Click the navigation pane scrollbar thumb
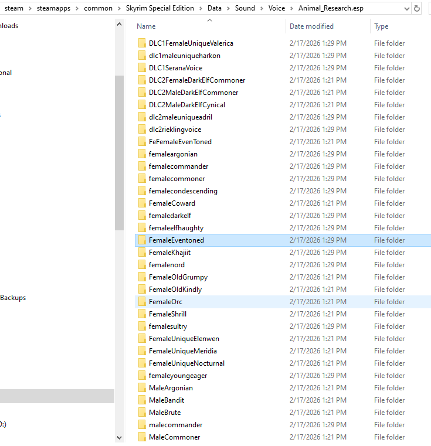The height and width of the screenshot is (446, 431). tap(120, 153)
